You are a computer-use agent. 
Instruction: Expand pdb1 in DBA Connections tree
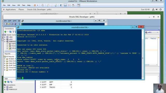(5, 87)
